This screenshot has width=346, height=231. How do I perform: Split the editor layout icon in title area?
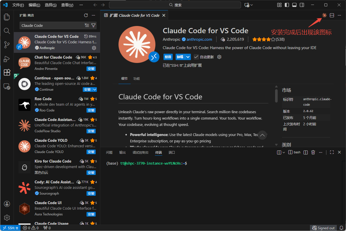(x=332, y=15)
